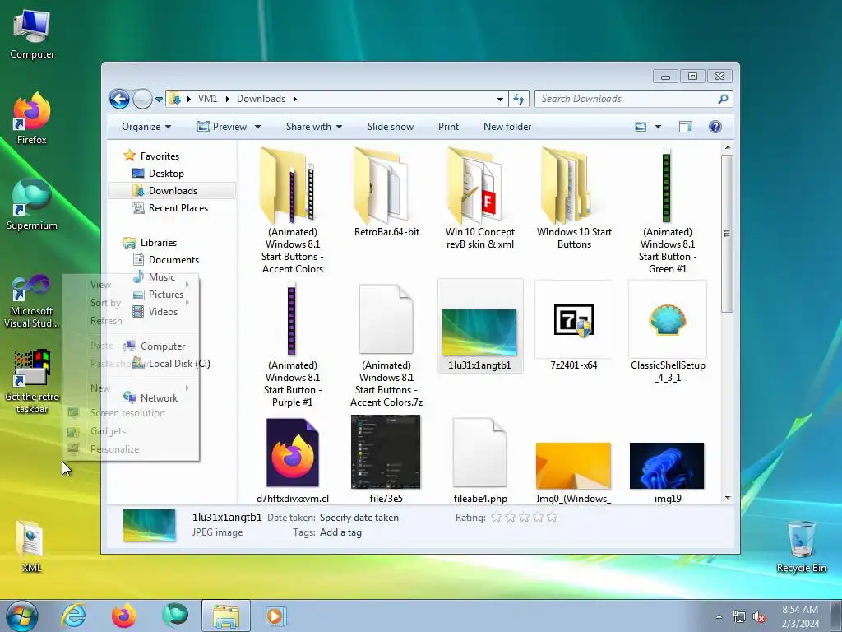The height and width of the screenshot is (632, 842).
Task: Rate the image five stars
Action: [x=552, y=517]
